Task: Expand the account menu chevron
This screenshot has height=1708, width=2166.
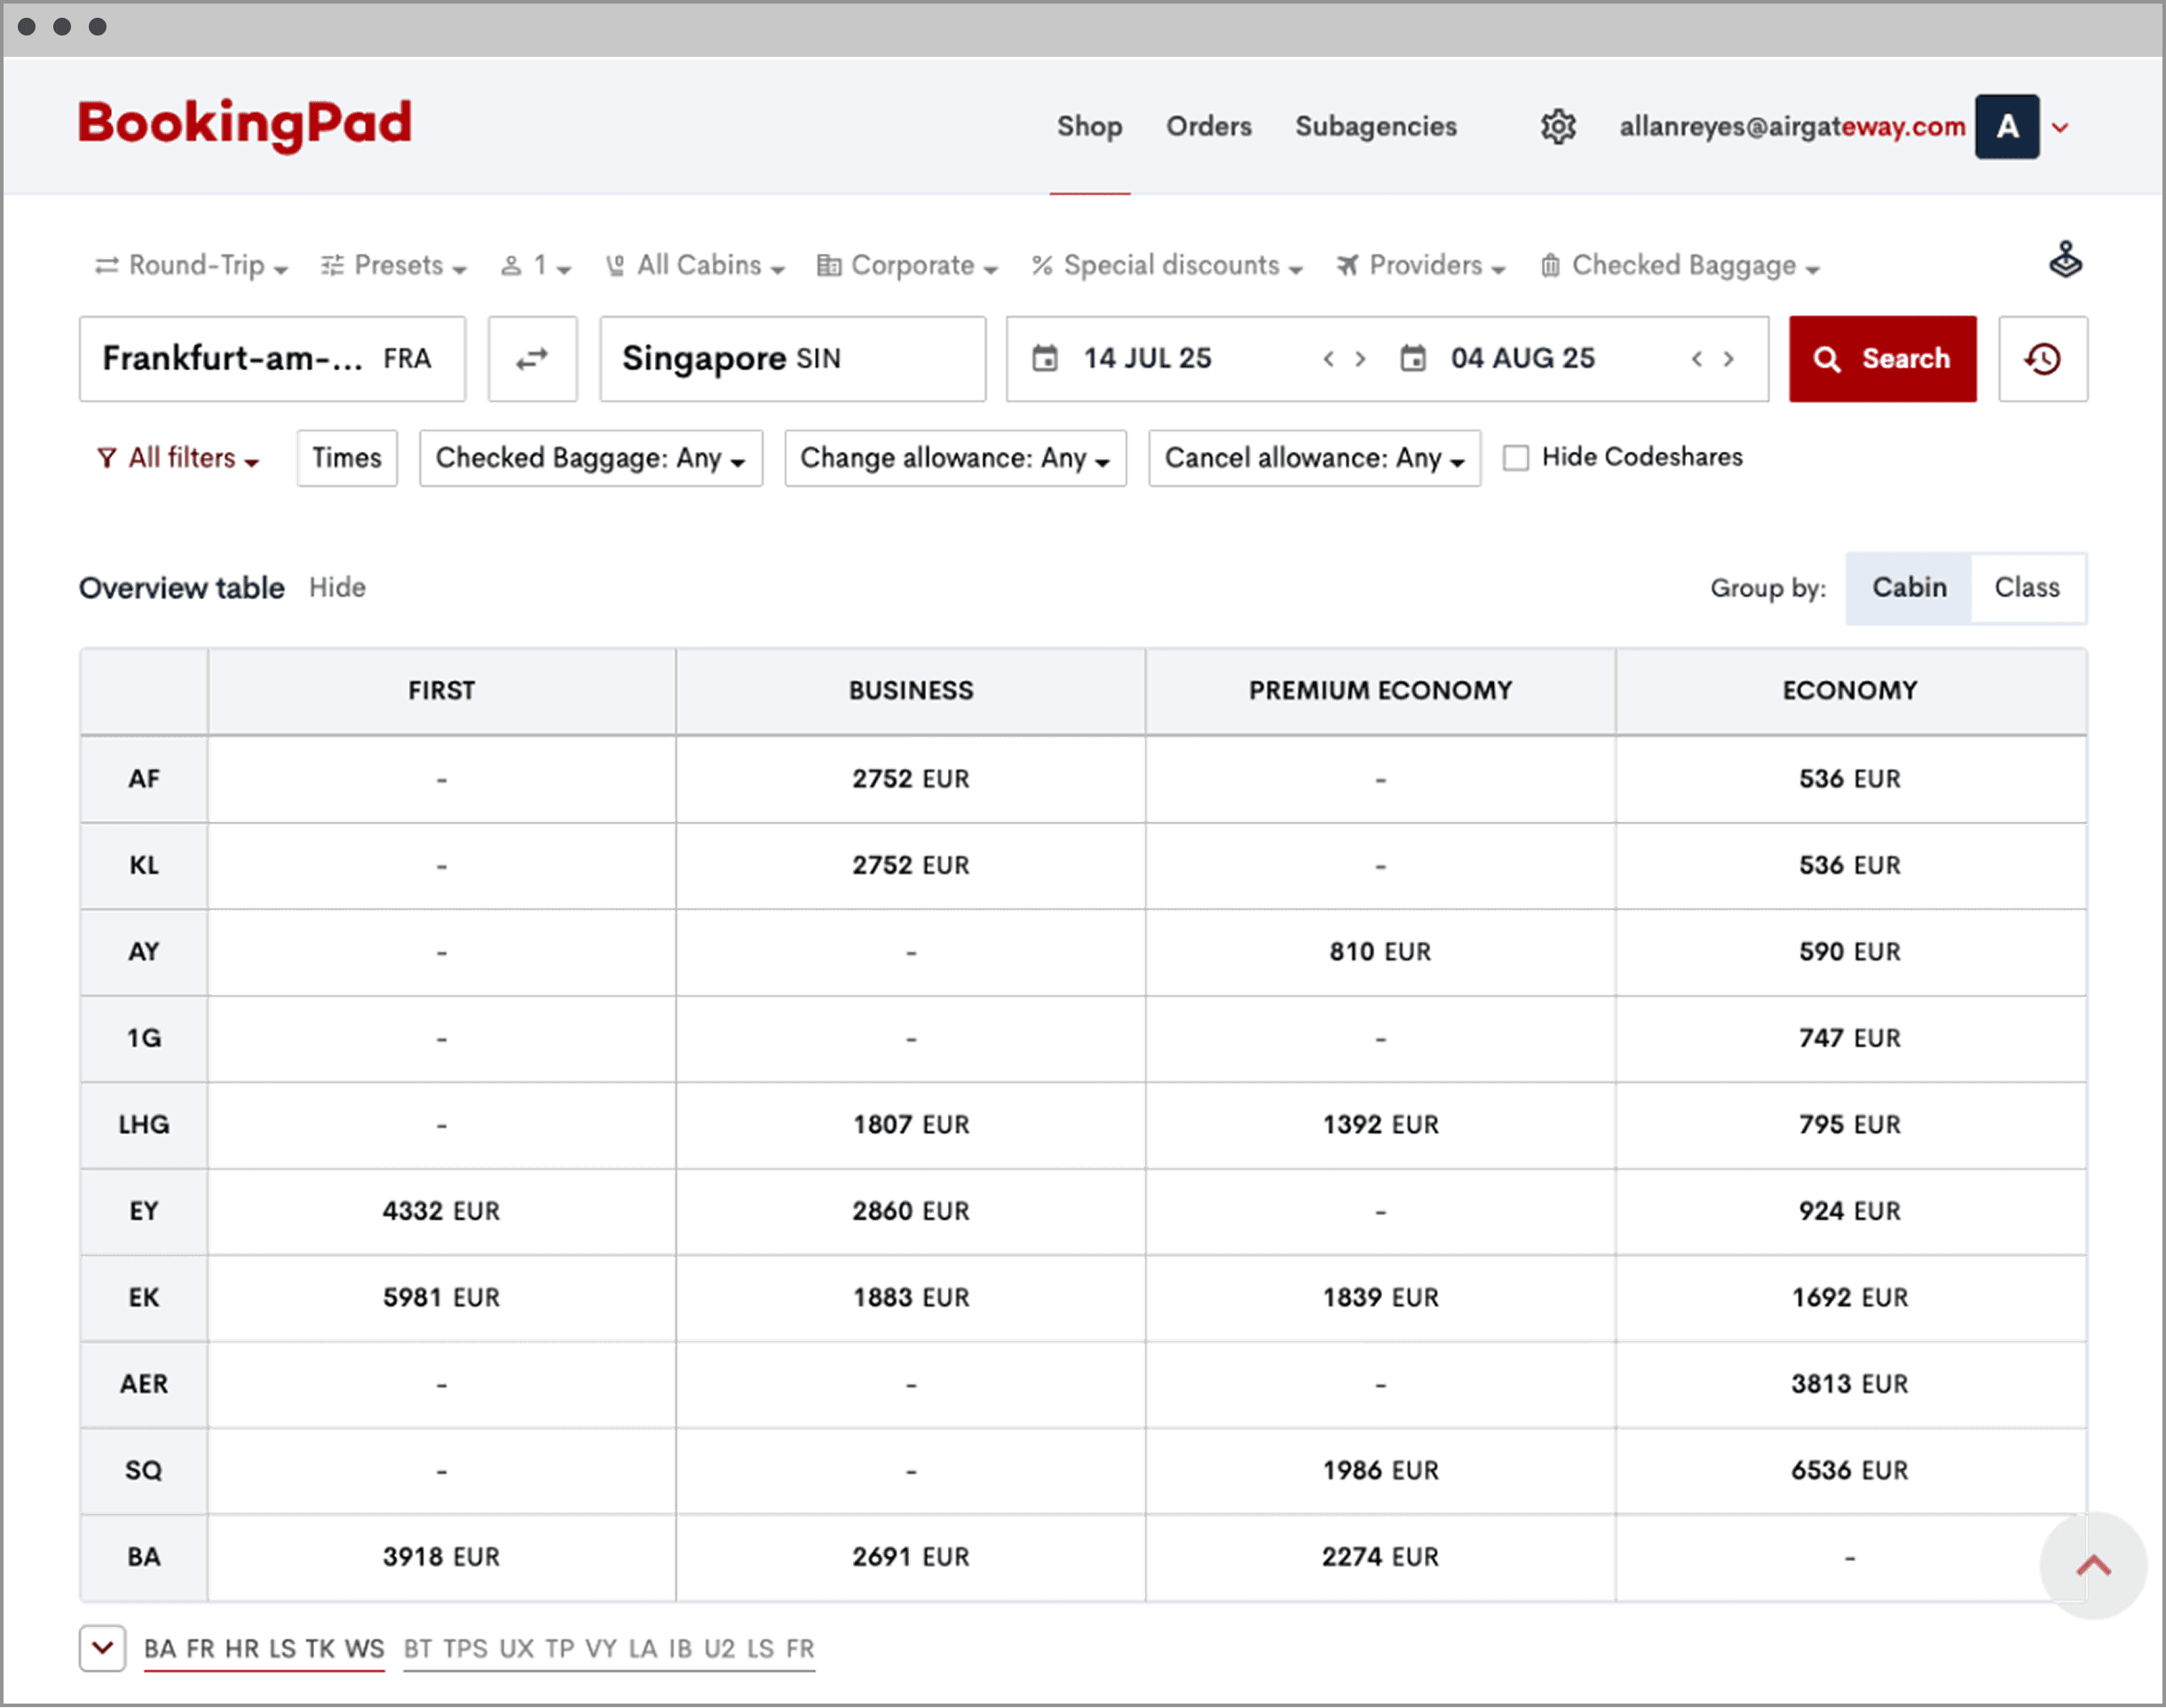Action: point(2060,128)
